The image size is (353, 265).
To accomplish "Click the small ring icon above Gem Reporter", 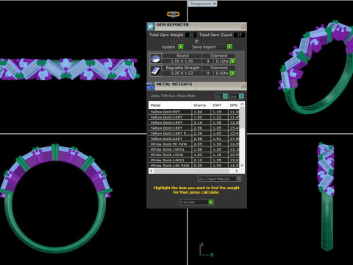I will coord(173,14).
